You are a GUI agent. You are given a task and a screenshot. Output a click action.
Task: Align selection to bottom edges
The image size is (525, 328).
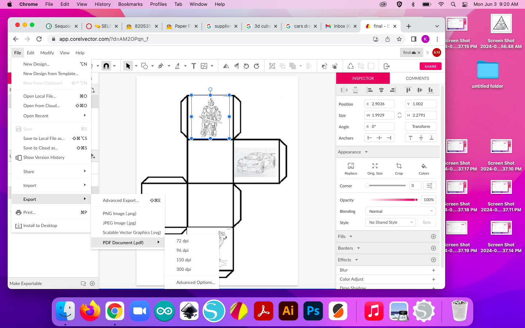pyautogui.click(x=431, y=90)
